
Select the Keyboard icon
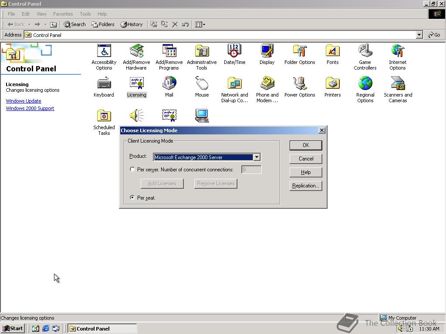(x=104, y=87)
